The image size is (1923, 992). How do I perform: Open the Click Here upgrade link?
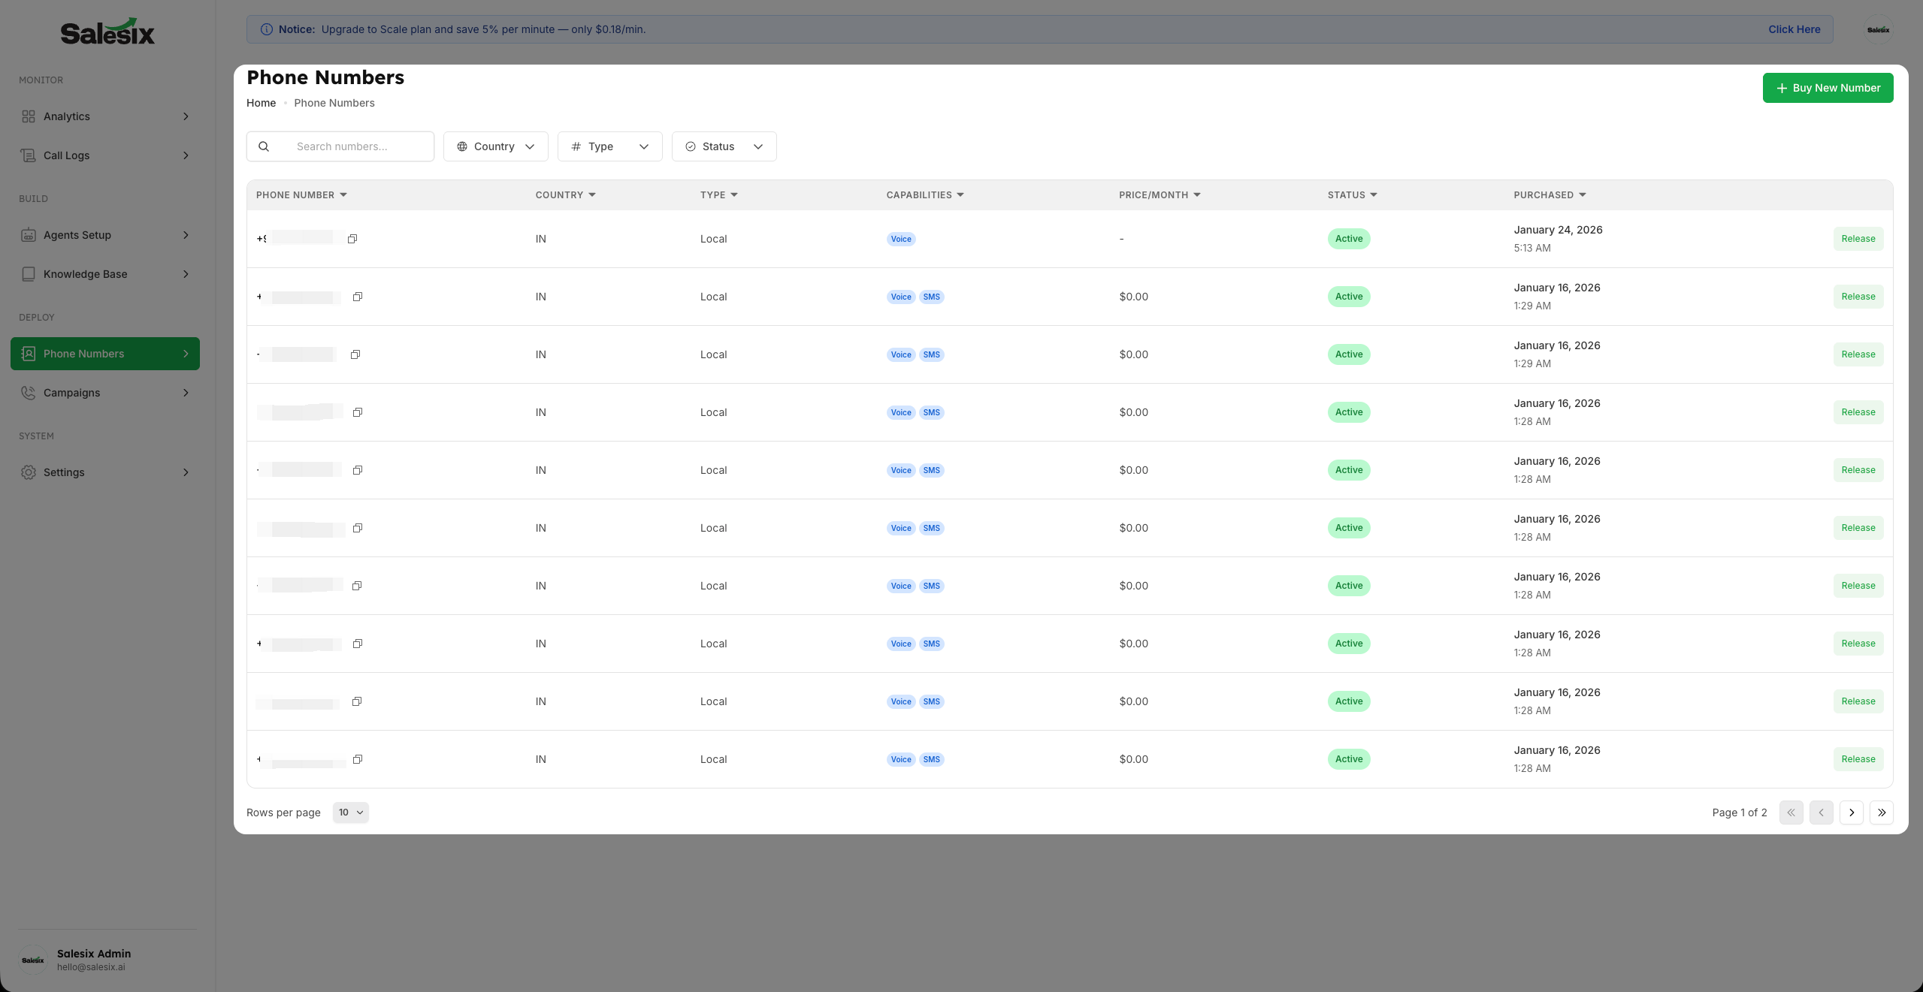(x=1794, y=29)
